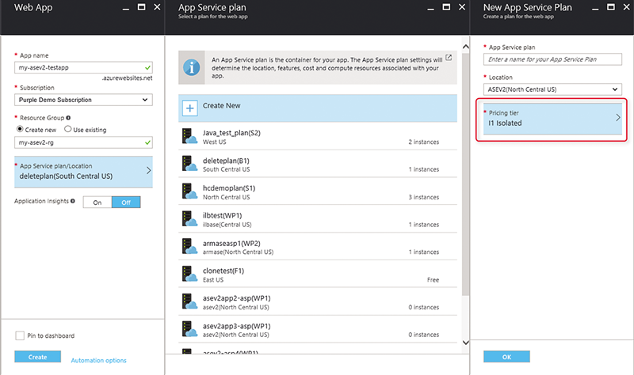This screenshot has width=634, height=375.
Task: Open App Service plan/Location selector
Action: [x=83, y=172]
